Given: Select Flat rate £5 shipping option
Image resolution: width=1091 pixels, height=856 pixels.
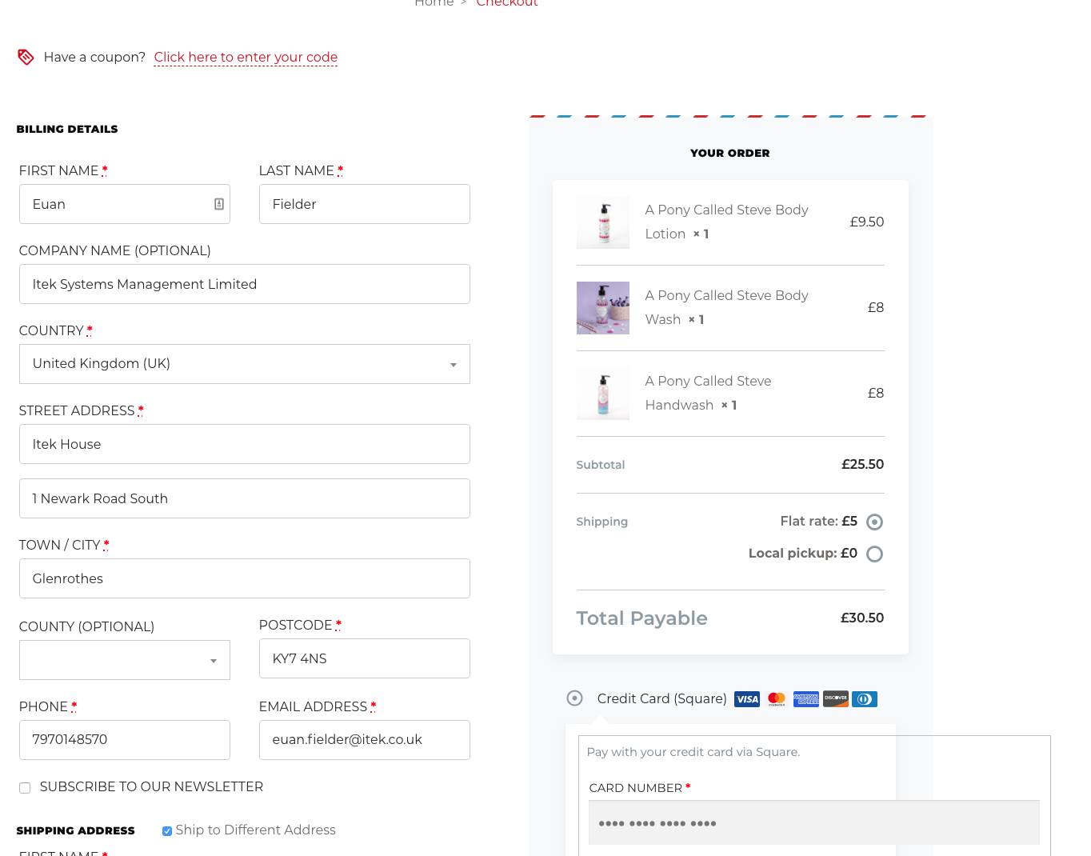Looking at the screenshot, I should click(875, 522).
